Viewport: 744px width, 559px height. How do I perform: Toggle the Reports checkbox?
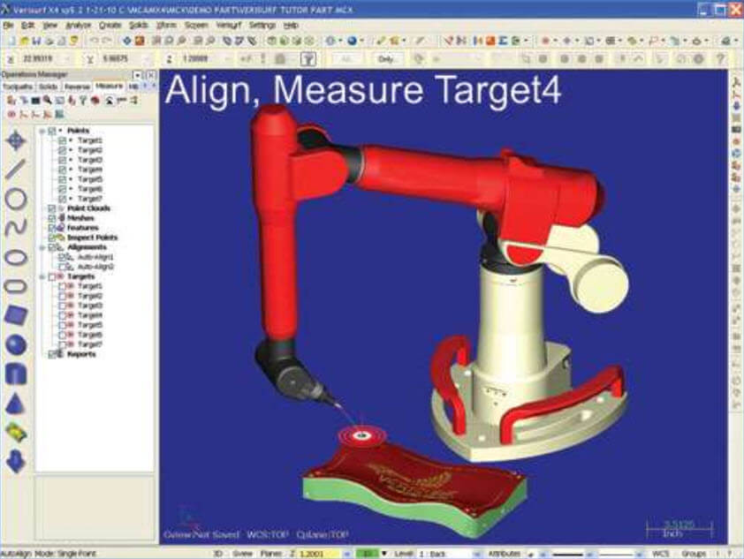click(52, 354)
